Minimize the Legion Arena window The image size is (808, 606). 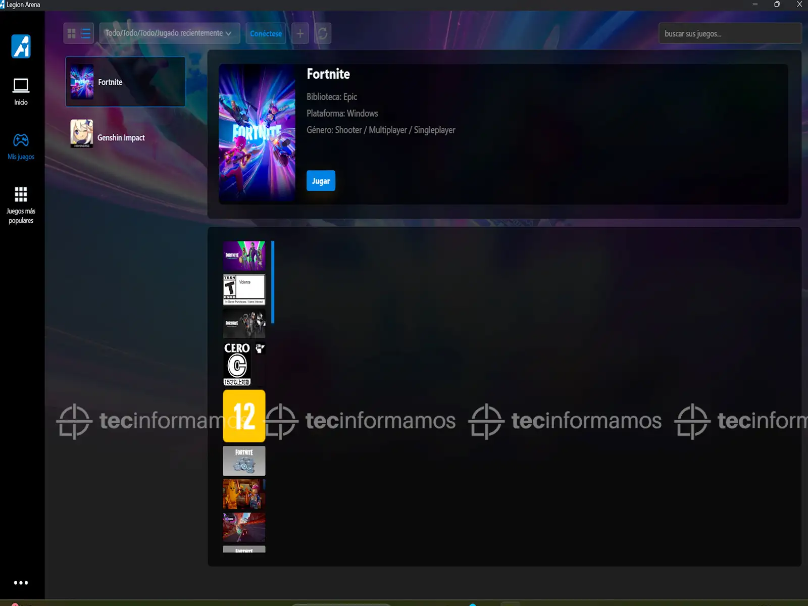coord(755,5)
